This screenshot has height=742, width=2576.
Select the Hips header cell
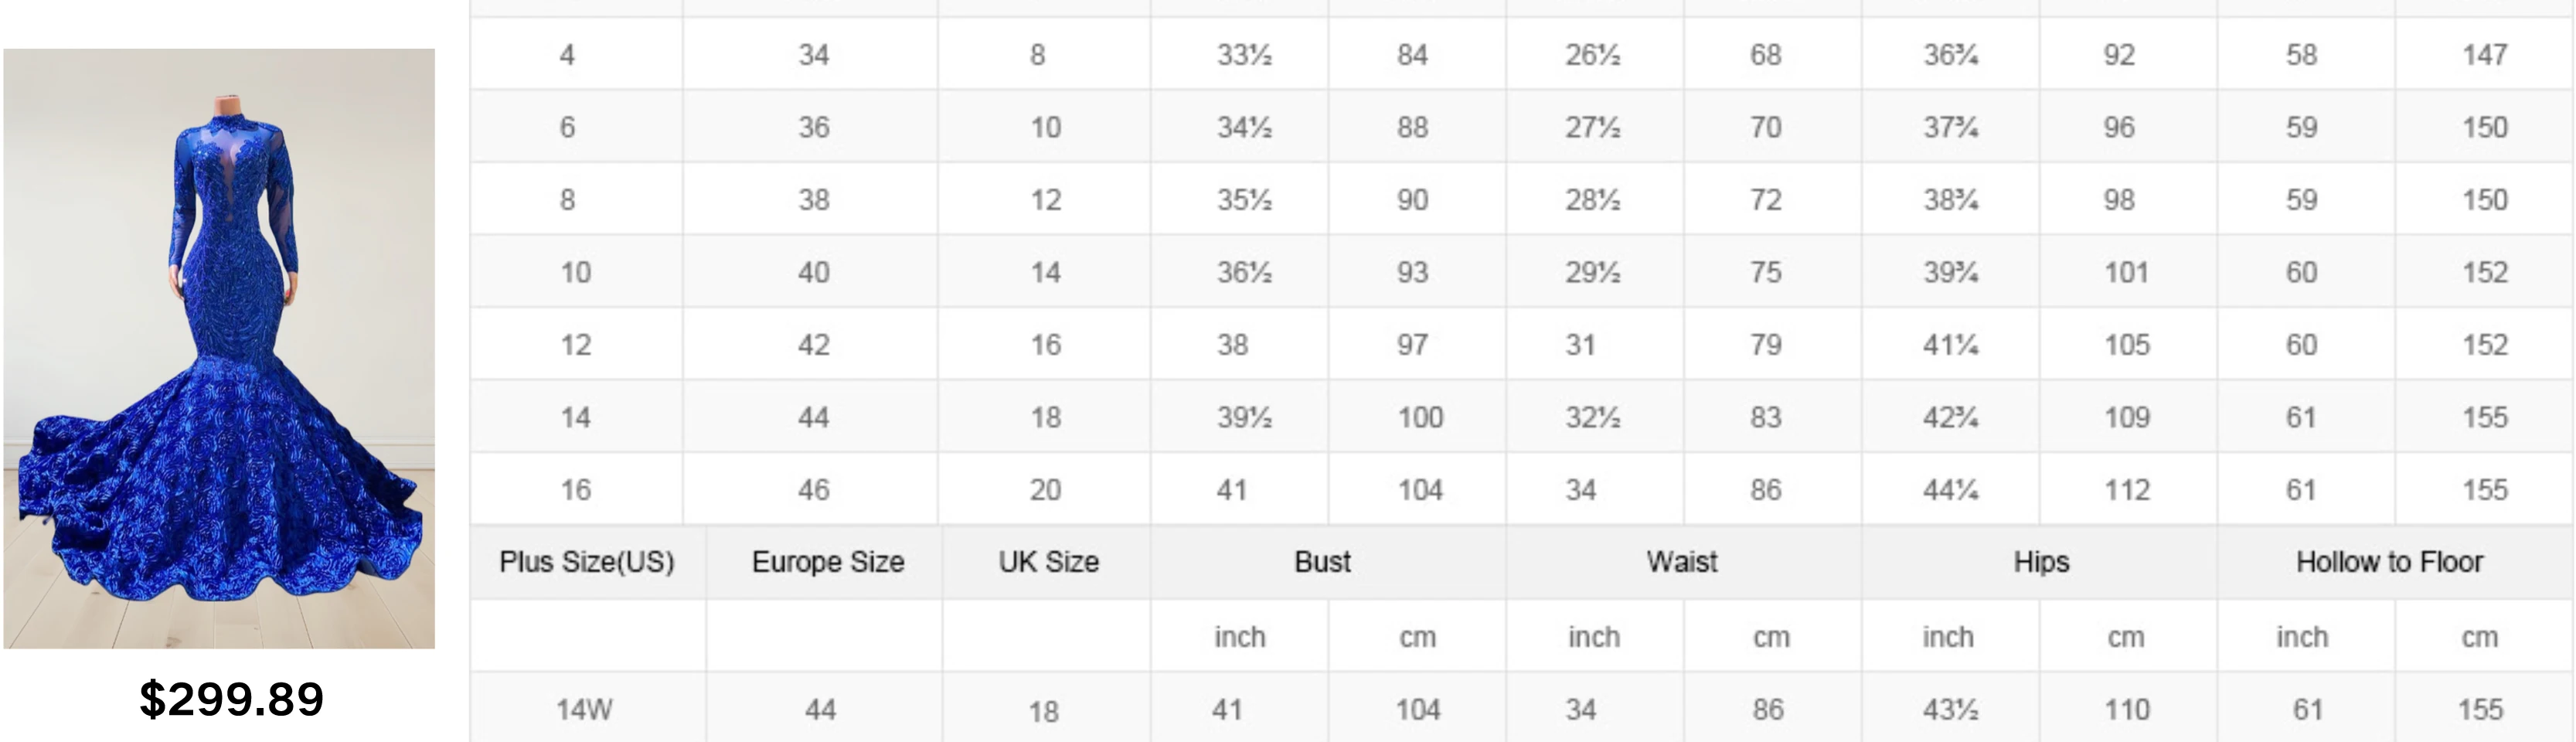(x=2040, y=562)
